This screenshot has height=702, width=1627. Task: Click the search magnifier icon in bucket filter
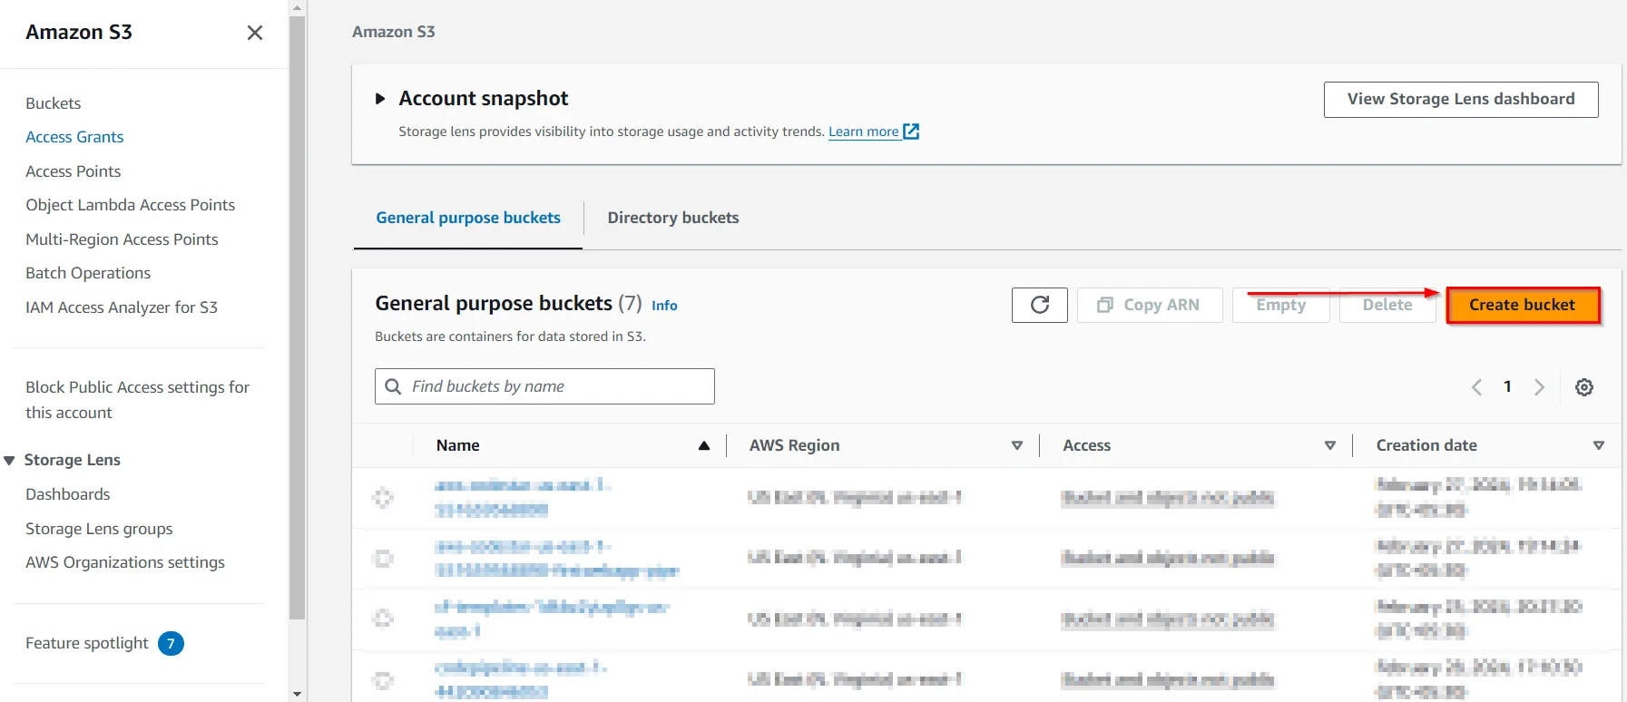393,386
